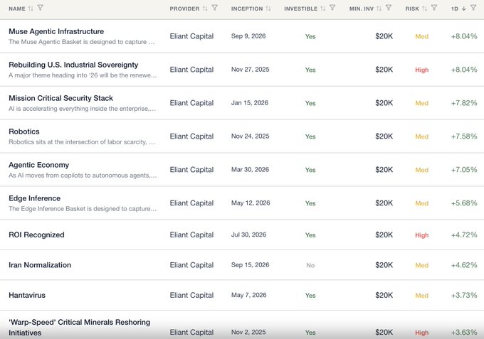Sort by Risk column arrows
This screenshot has width=484, height=339.
click(x=425, y=9)
